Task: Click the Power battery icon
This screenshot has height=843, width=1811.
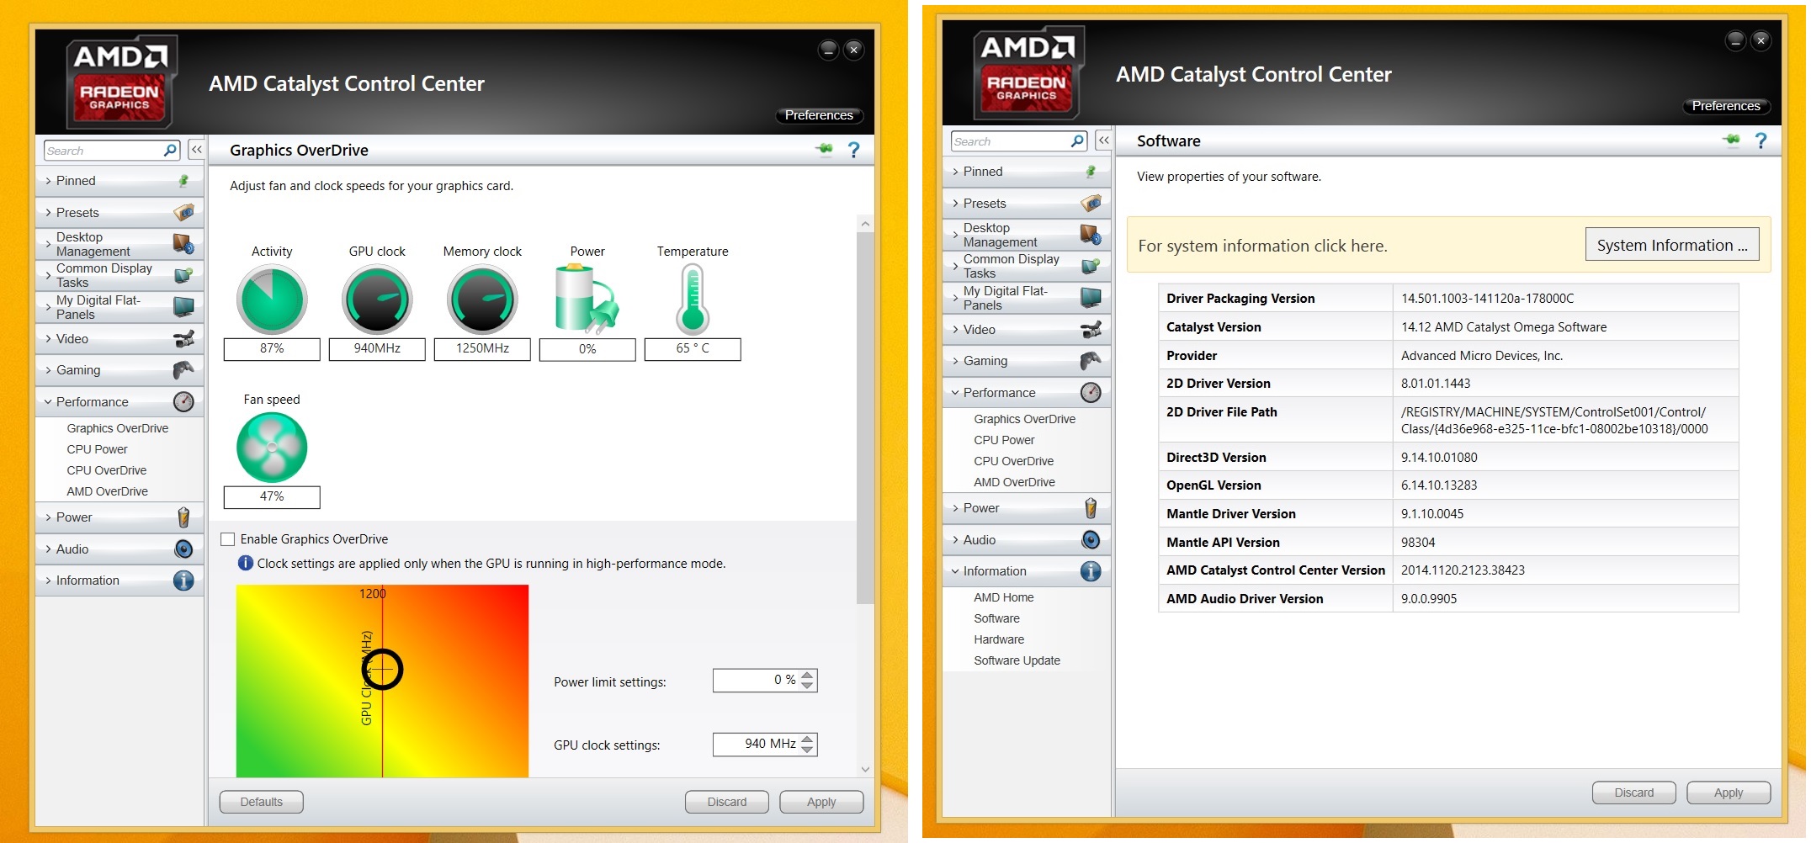Action: tap(587, 299)
